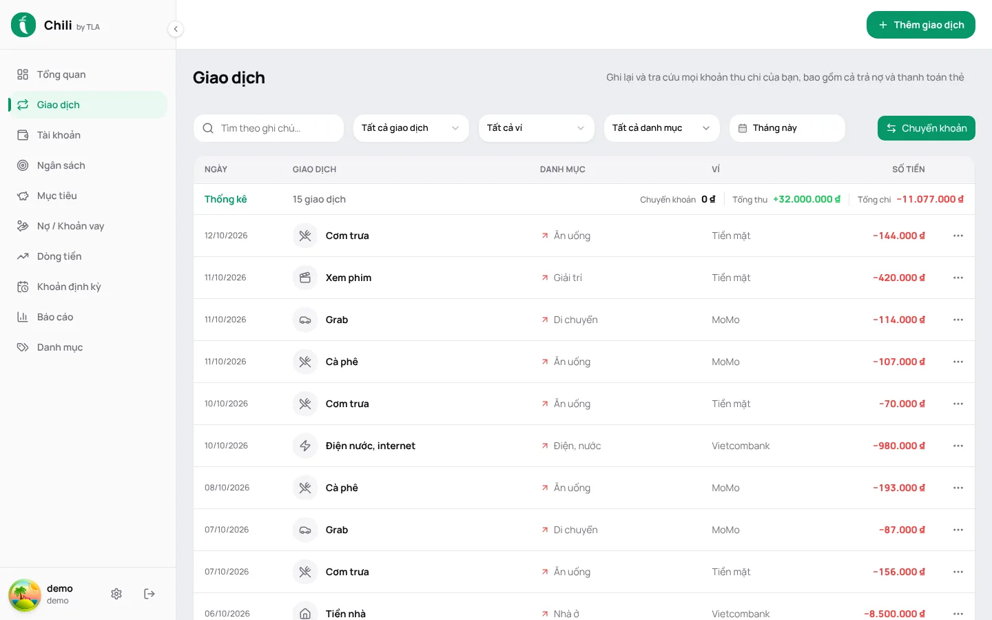This screenshot has height=620, width=992.
Task: Open the Tháng này date picker
Action: pos(787,128)
